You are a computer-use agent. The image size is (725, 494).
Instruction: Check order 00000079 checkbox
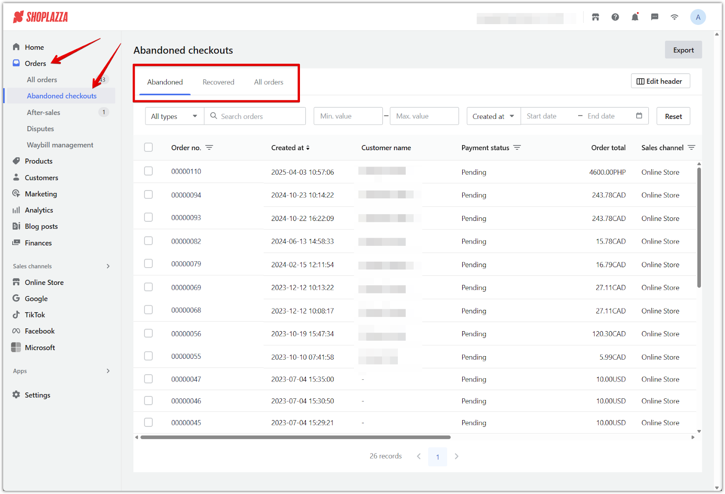click(x=148, y=264)
